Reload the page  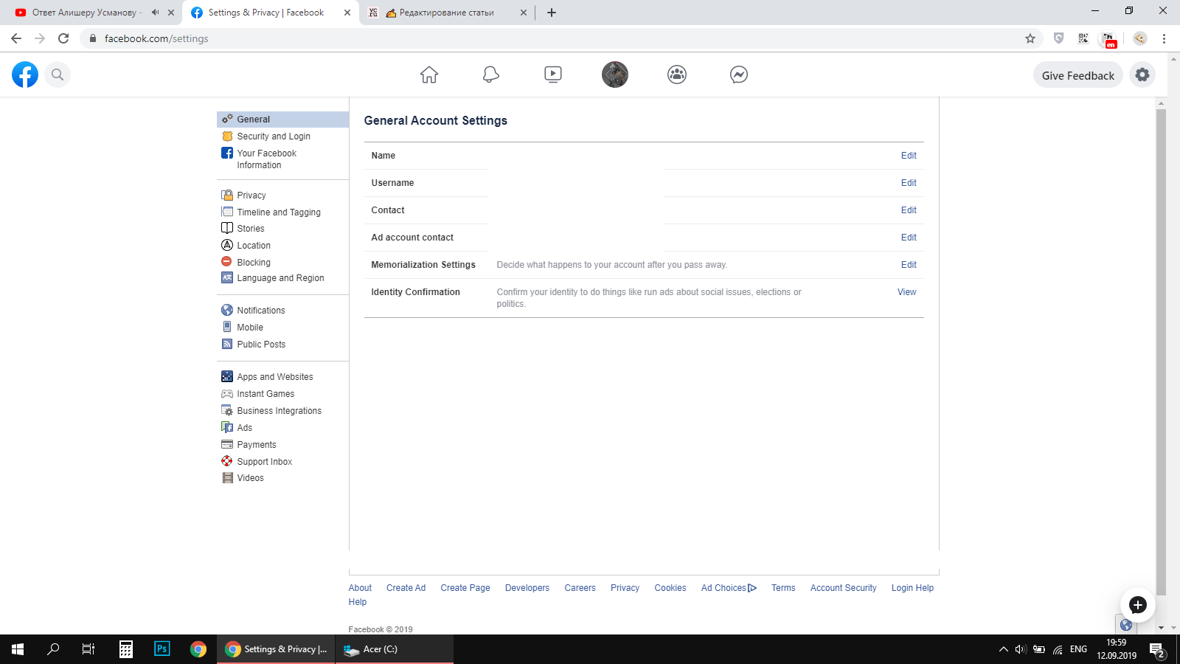click(63, 38)
